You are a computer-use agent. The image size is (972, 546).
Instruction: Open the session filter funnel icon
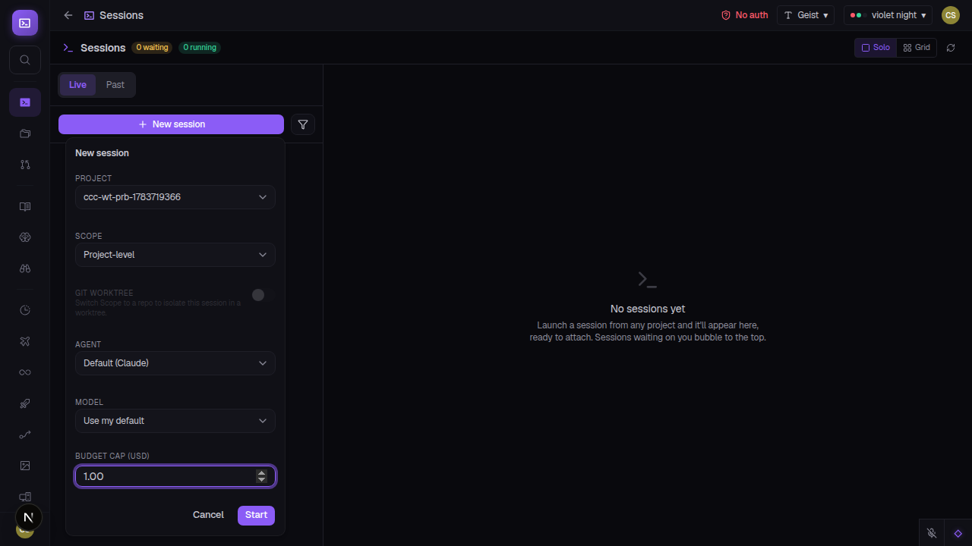303,124
